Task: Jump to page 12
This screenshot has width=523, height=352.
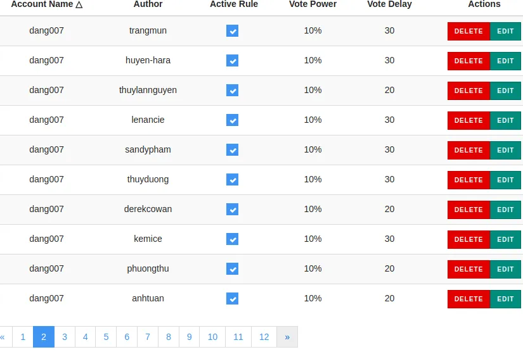Action: tap(264, 337)
